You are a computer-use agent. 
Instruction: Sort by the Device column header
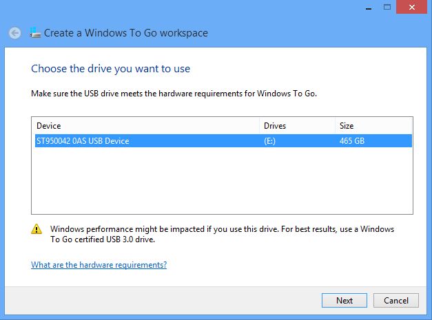tap(146, 126)
